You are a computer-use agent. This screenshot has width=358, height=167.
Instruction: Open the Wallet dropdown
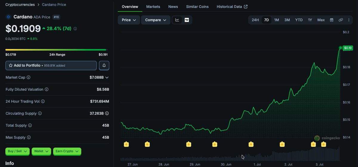click(41, 151)
